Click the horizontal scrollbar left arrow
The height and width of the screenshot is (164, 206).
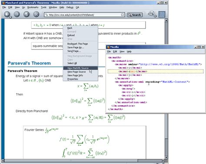click(x=3, y=161)
